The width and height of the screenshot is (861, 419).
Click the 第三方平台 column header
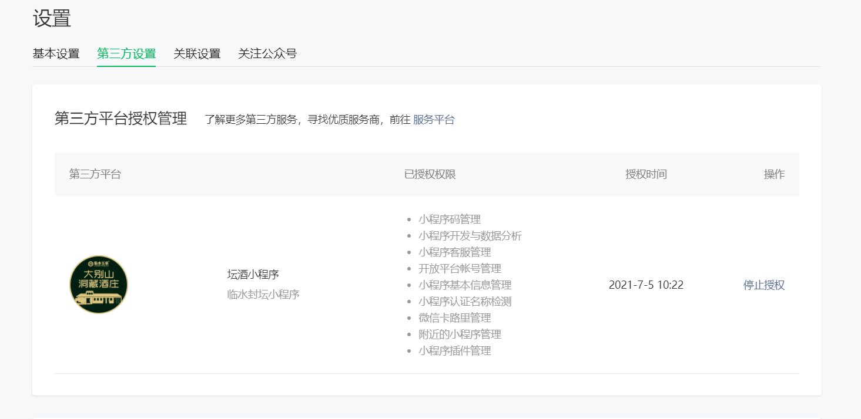(x=95, y=174)
